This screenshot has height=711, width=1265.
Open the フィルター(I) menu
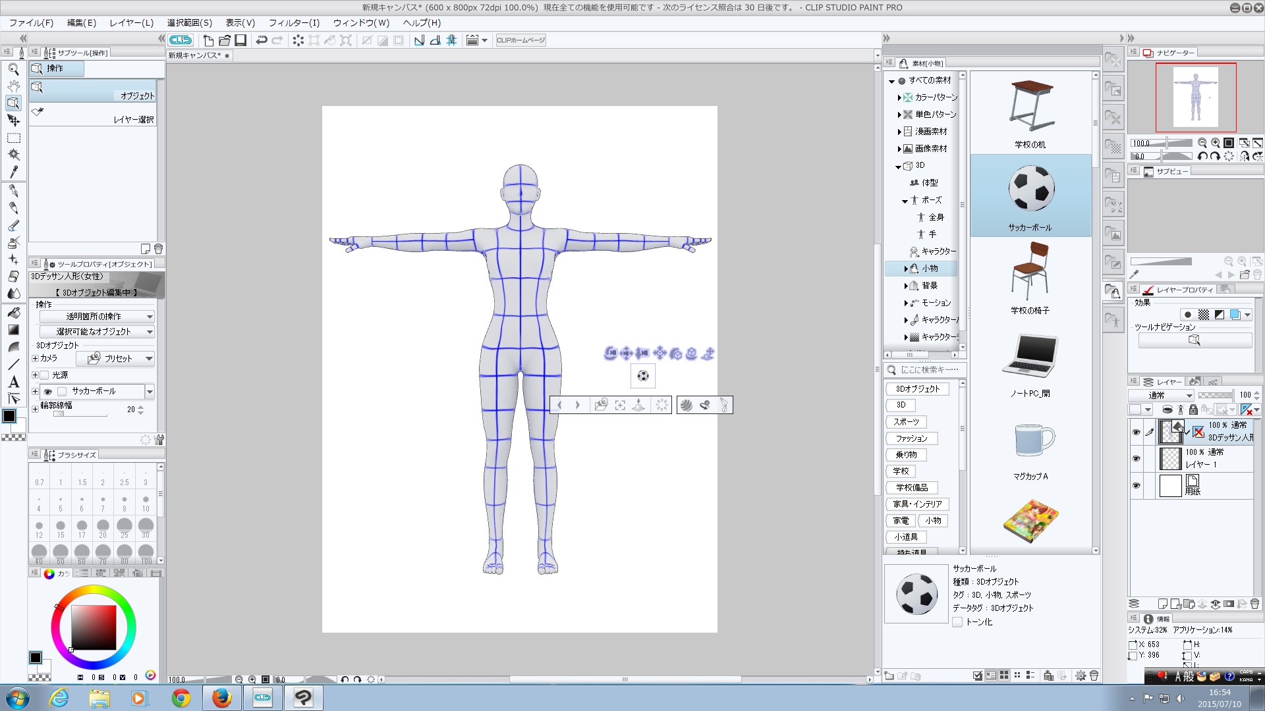(x=293, y=22)
